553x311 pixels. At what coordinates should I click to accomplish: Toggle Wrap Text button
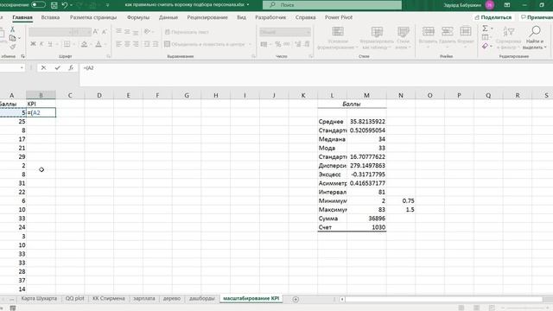click(x=187, y=32)
